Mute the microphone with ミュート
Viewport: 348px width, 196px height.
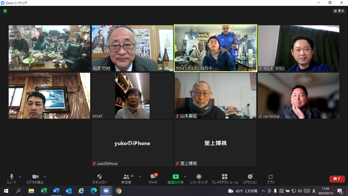click(11, 179)
